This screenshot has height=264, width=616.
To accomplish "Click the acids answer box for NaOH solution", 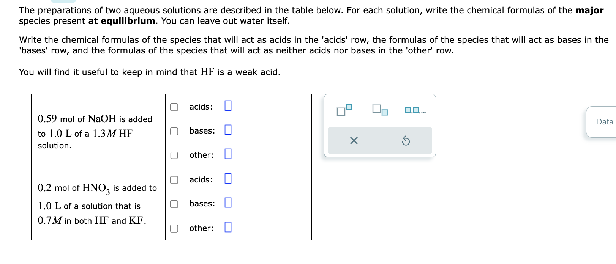I will (x=227, y=106).
